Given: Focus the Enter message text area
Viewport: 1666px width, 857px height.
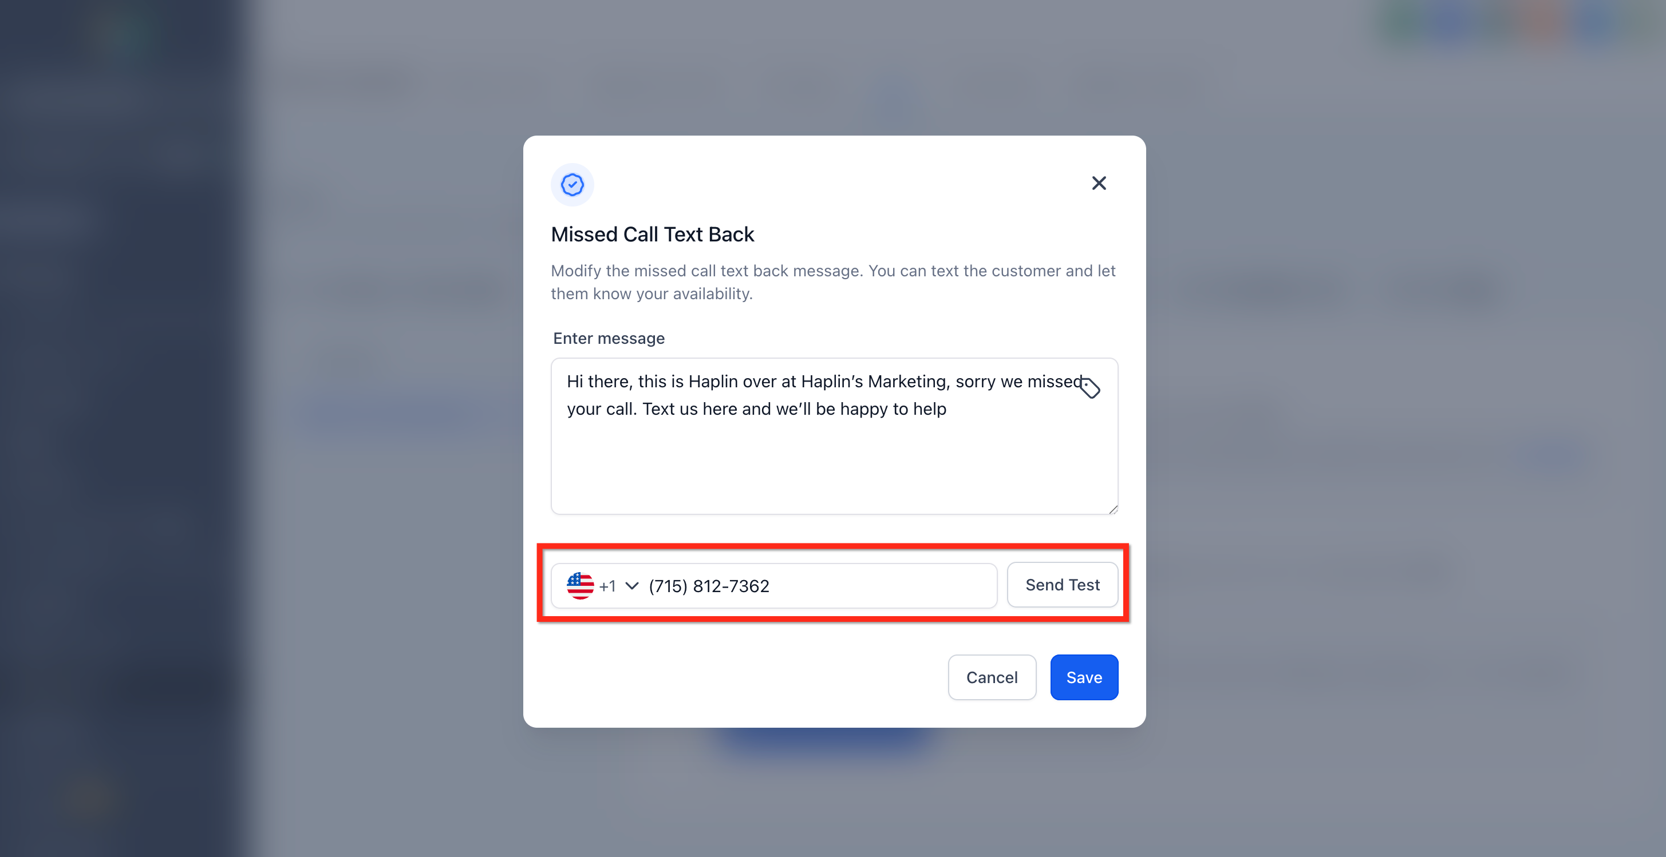Looking at the screenshot, I should pos(834,437).
